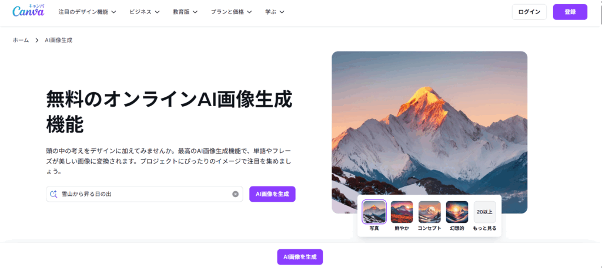Select the 鮮やか style thumbnail
This screenshot has height=268, width=602.
click(402, 212)
